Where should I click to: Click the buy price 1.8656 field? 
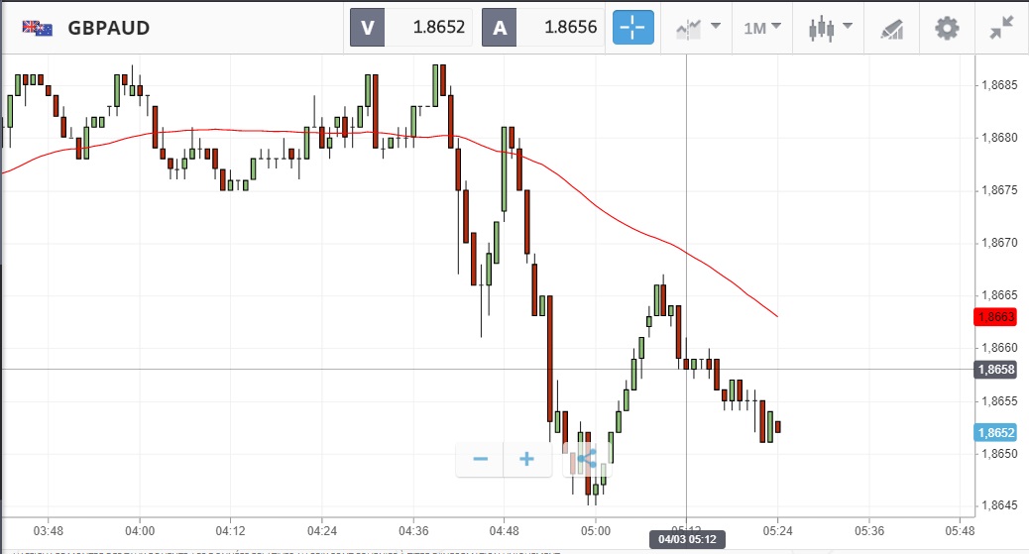560,28
